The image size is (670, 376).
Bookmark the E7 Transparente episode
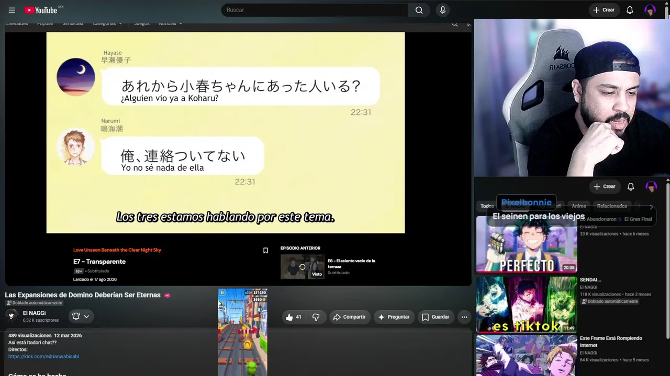click(265, 251)
